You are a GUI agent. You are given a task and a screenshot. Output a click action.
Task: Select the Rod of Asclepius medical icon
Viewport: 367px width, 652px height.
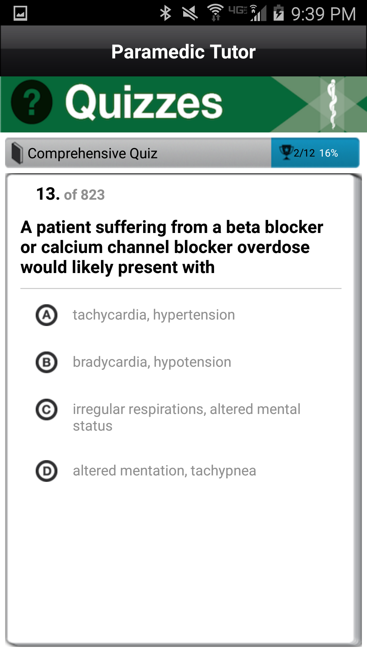point(333,104)
